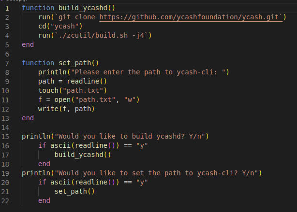This screenshot has width=297, height=212.
Task: Place cursor on function build_ycashd name
Action: (x=83, y=8)
